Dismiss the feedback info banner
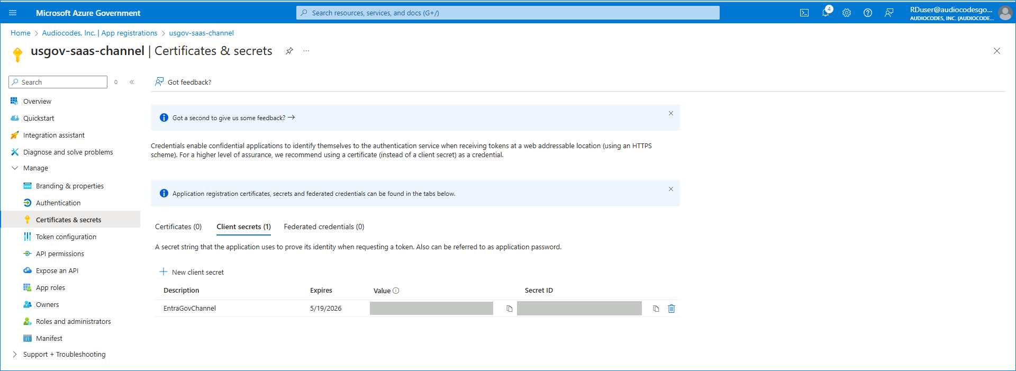The image size is (1016, 371). point(671,113)
